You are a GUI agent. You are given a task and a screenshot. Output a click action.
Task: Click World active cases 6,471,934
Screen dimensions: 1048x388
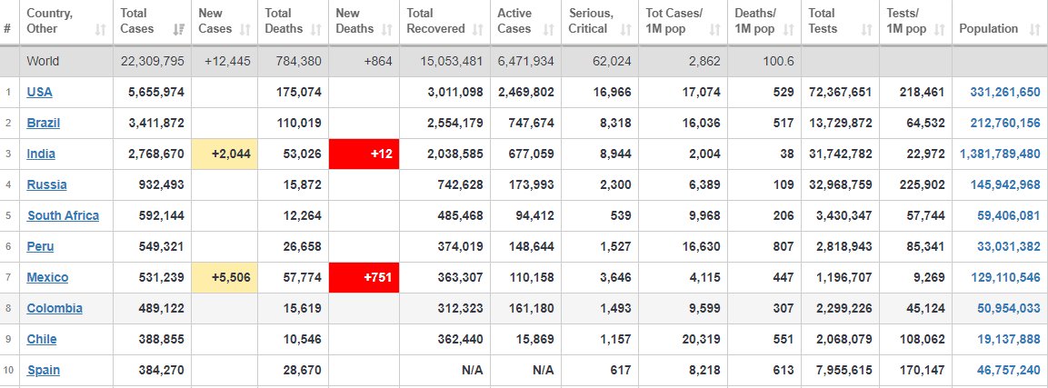pos(526,62)
